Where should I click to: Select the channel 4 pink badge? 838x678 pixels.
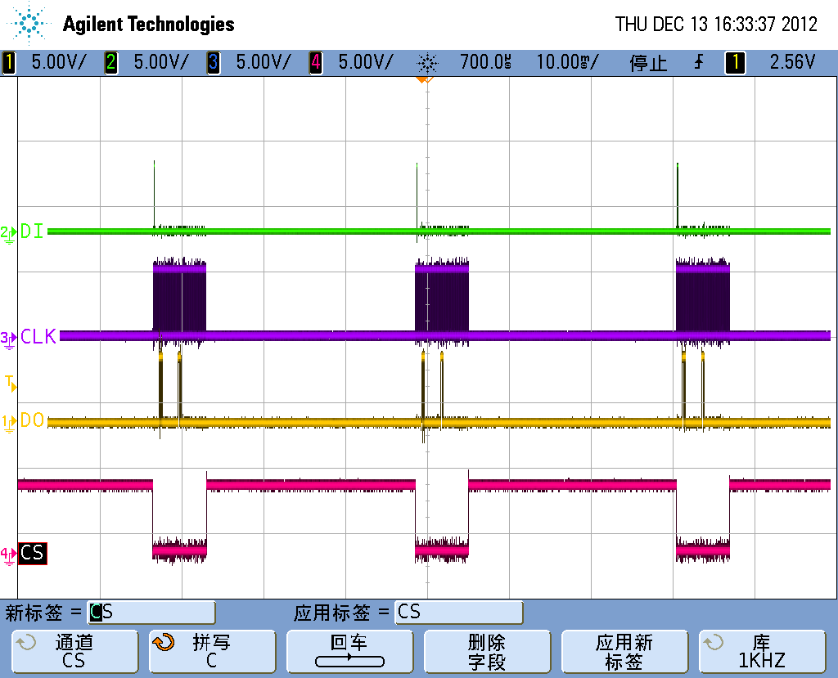(x=316, y=62)
